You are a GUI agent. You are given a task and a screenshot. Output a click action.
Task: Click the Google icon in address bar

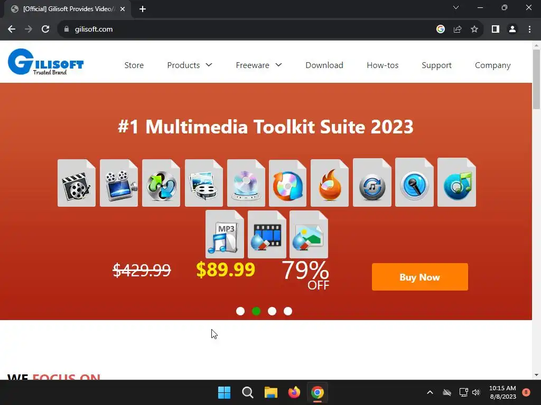click(x=441, y=30)
